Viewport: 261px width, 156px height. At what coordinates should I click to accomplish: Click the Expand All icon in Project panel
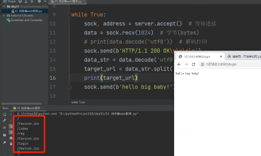tap(26, 1)
